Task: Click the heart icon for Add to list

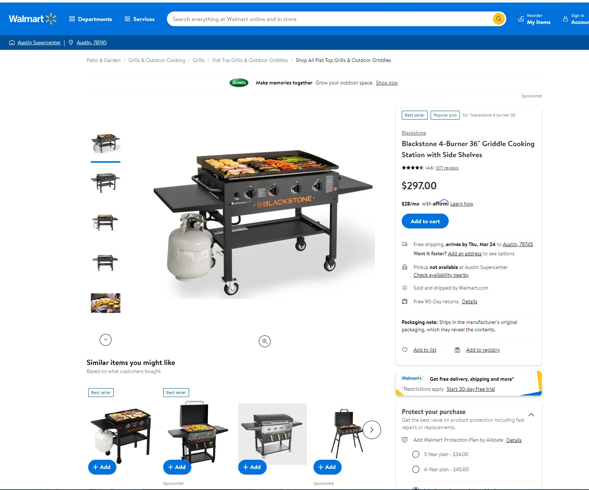Action: point(405,350)
